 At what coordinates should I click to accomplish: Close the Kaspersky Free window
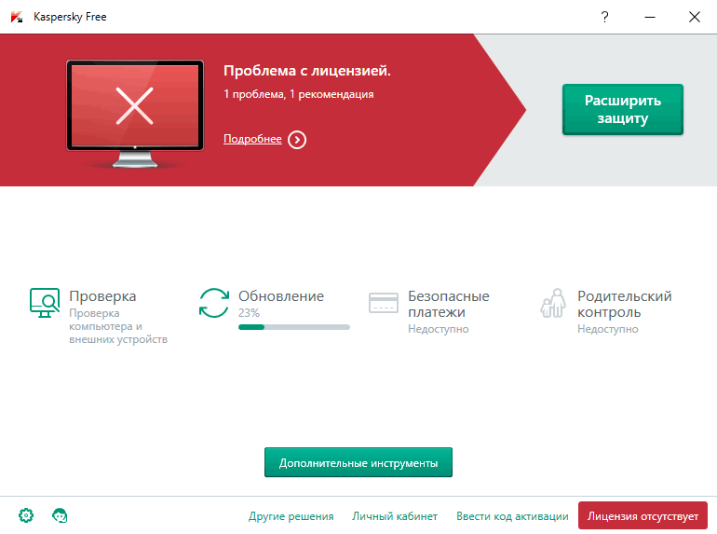(x=694, y=17)
